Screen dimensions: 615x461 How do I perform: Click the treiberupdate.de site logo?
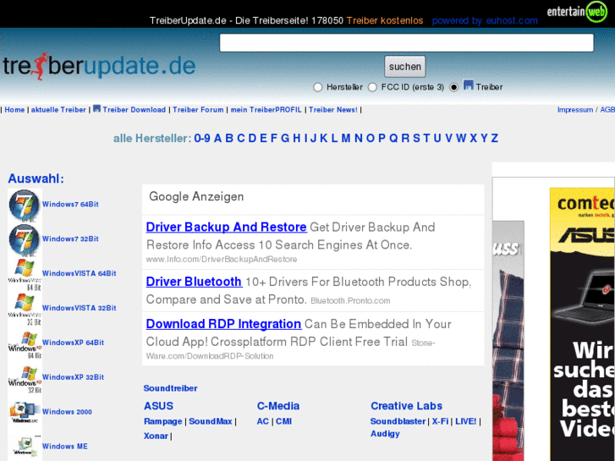coord(99,66)
